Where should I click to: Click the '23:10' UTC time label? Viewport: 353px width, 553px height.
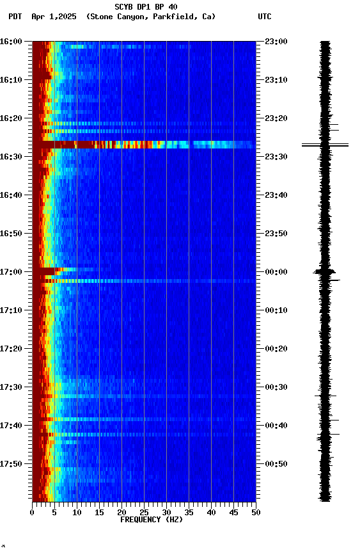(x=276, y=80)
